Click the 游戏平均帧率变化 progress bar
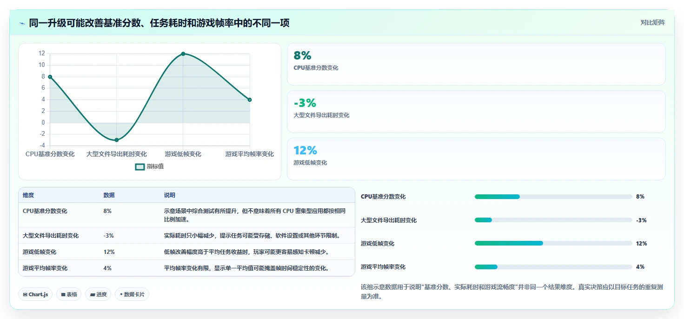684x319 pixels. (553, 267)
